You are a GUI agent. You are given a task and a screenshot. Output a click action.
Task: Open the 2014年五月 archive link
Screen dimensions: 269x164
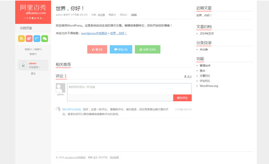tap(207, 34)
